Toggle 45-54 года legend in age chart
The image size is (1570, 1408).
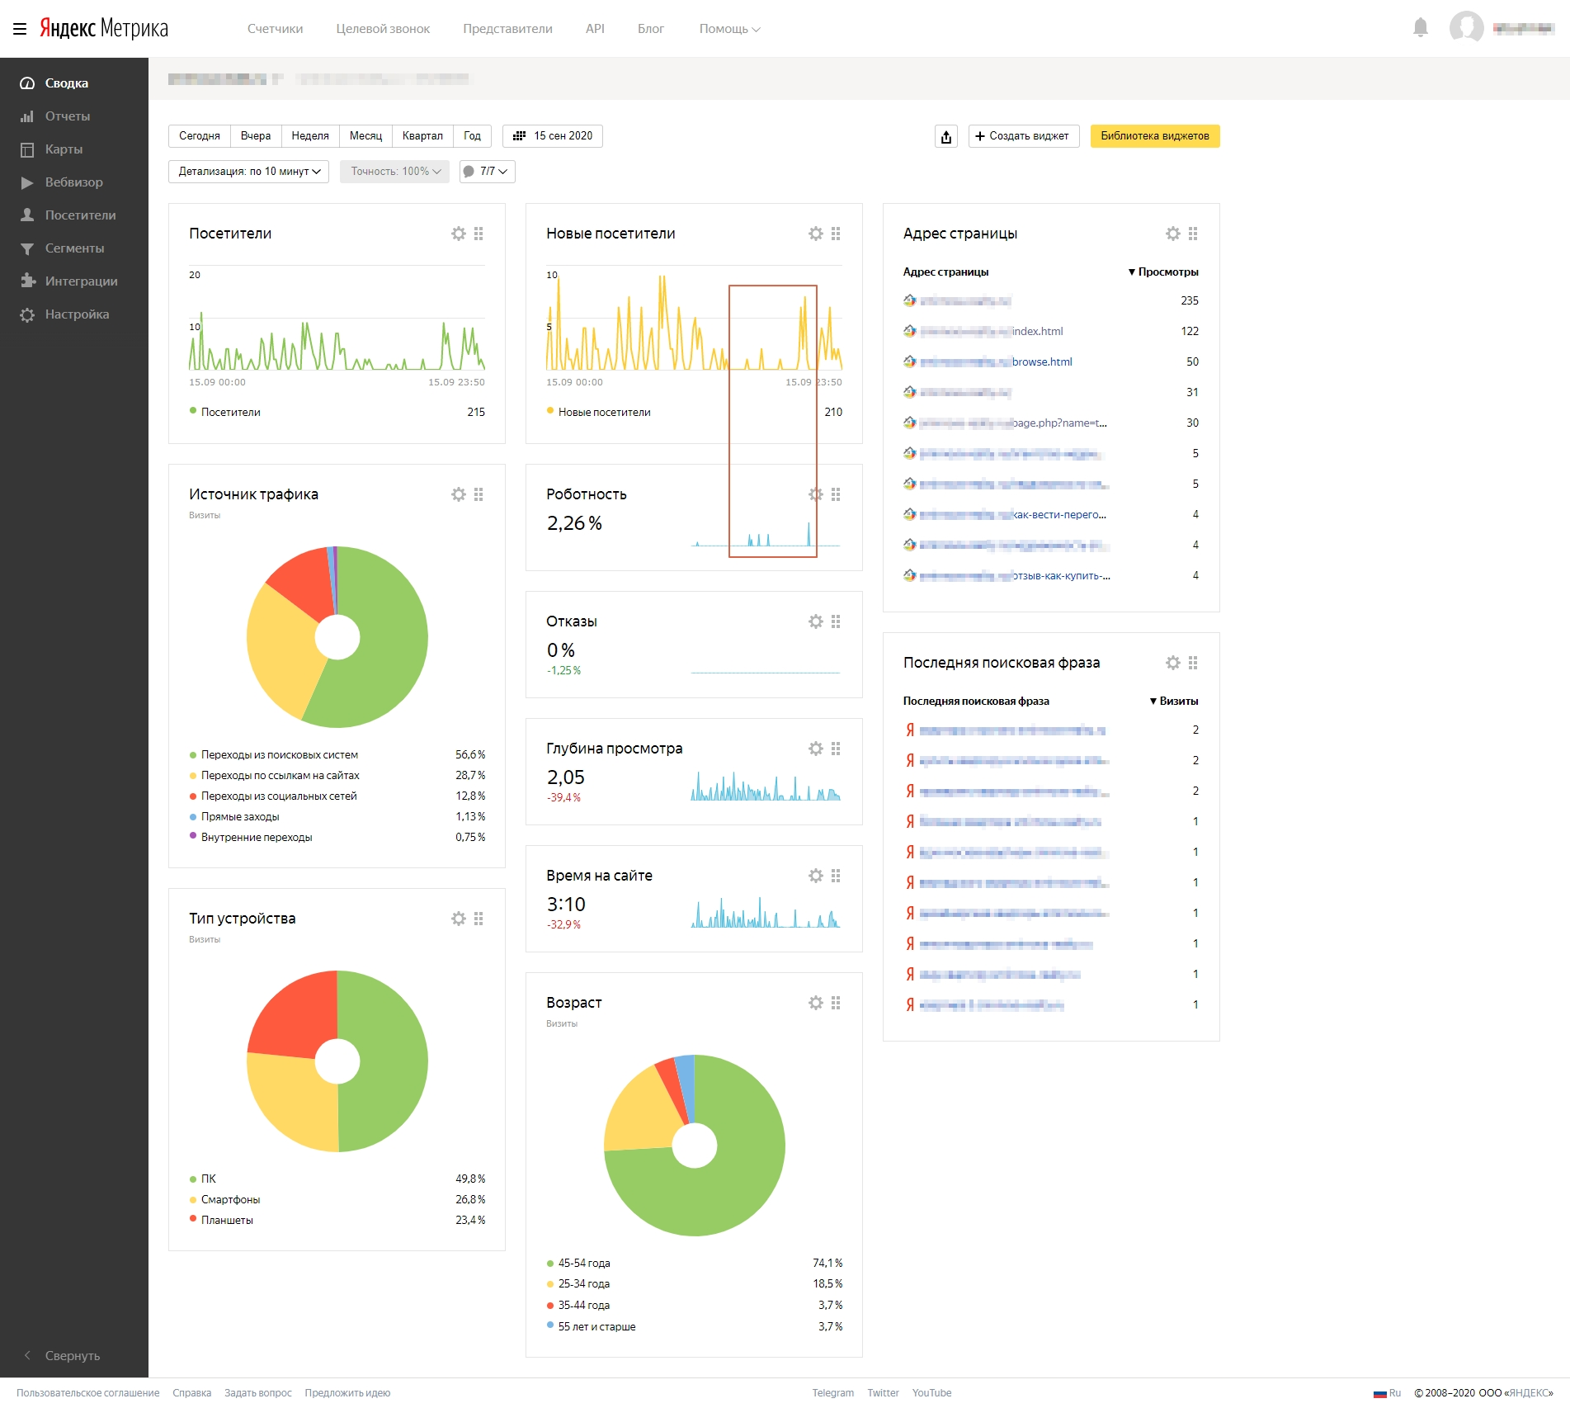583,1263
